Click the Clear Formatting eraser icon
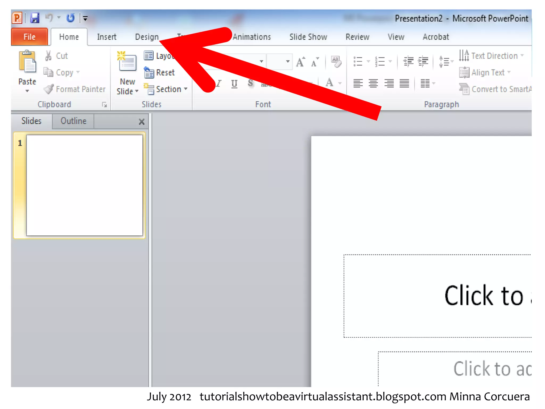 pos(336,62)
